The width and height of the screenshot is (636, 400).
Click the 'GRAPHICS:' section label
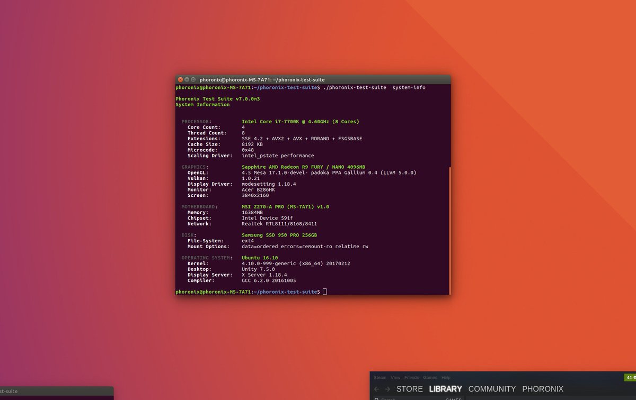[195, 167]
